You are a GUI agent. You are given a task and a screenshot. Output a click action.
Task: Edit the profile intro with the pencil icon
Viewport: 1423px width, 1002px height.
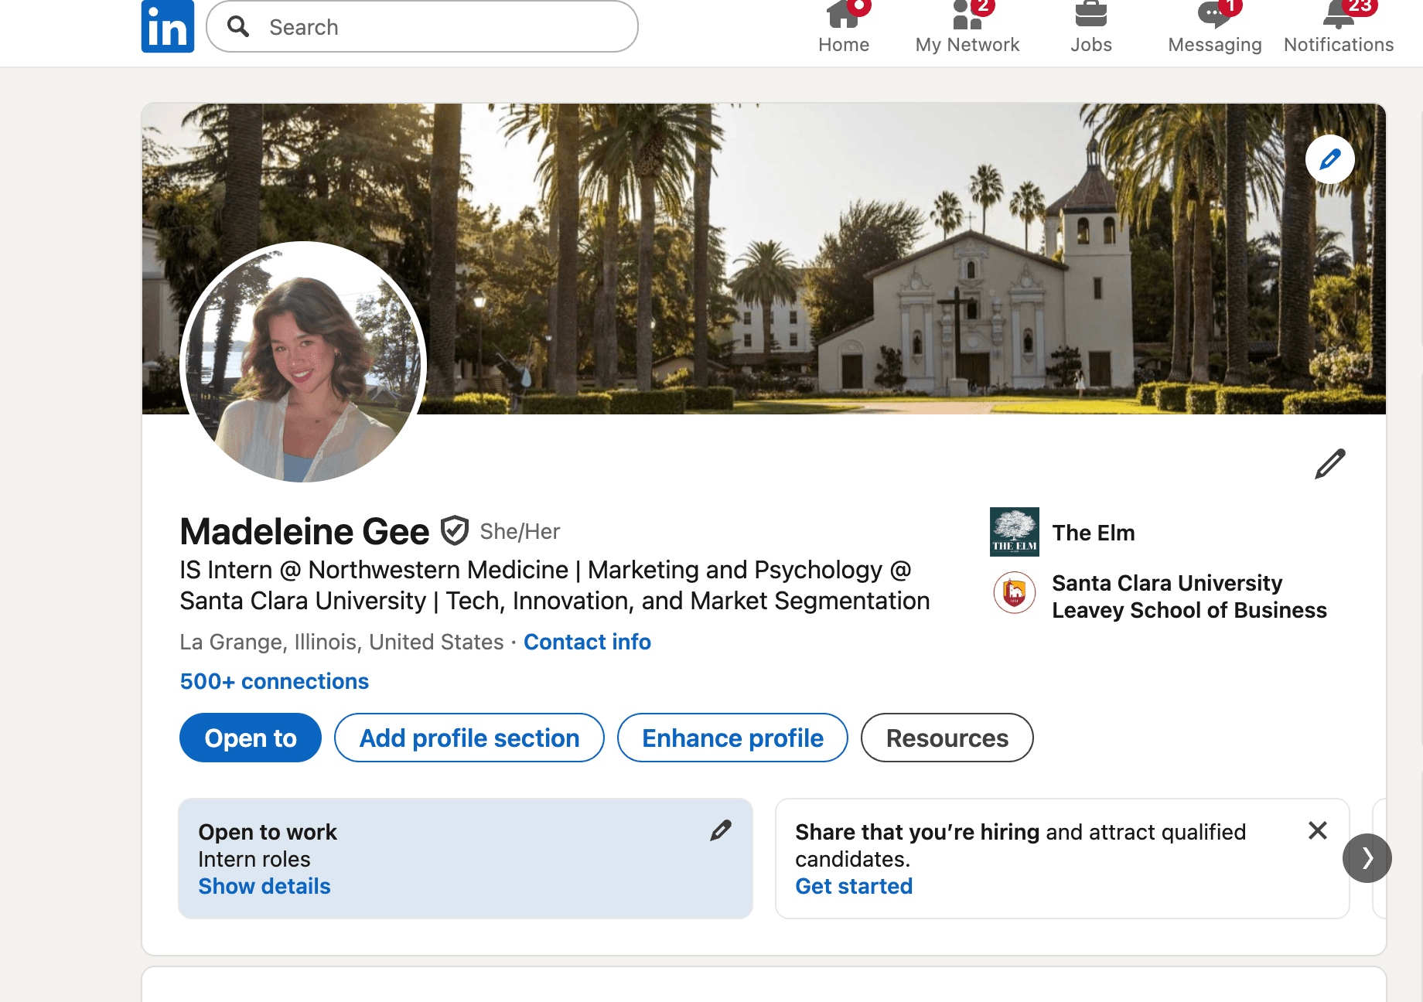[x=1329, y=464]
